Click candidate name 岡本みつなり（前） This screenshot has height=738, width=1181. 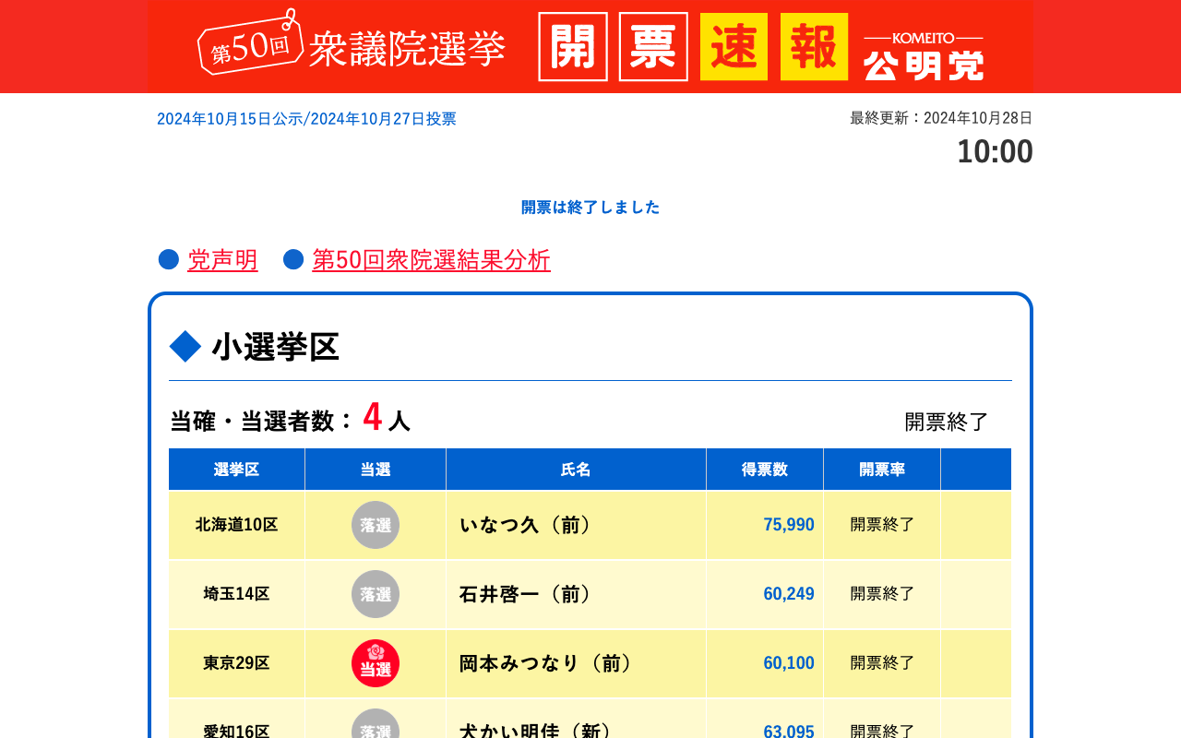pyautogui.click(x=546, y=663)
